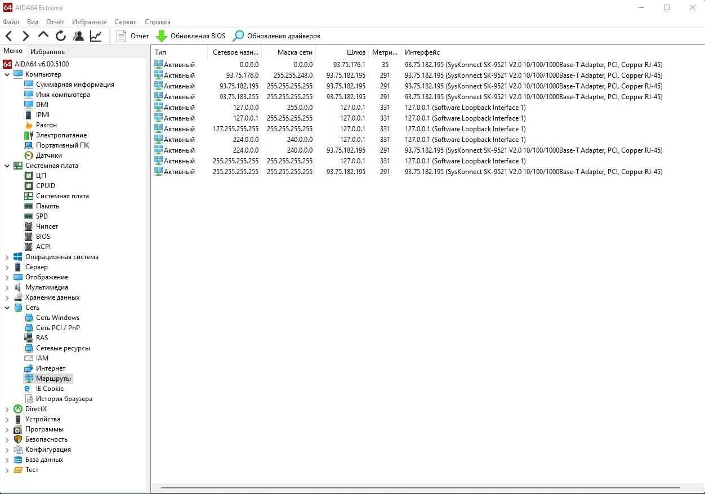Open the Сервис menu
705x494 pixels.
pyautogui.click(x=126, y=22)
